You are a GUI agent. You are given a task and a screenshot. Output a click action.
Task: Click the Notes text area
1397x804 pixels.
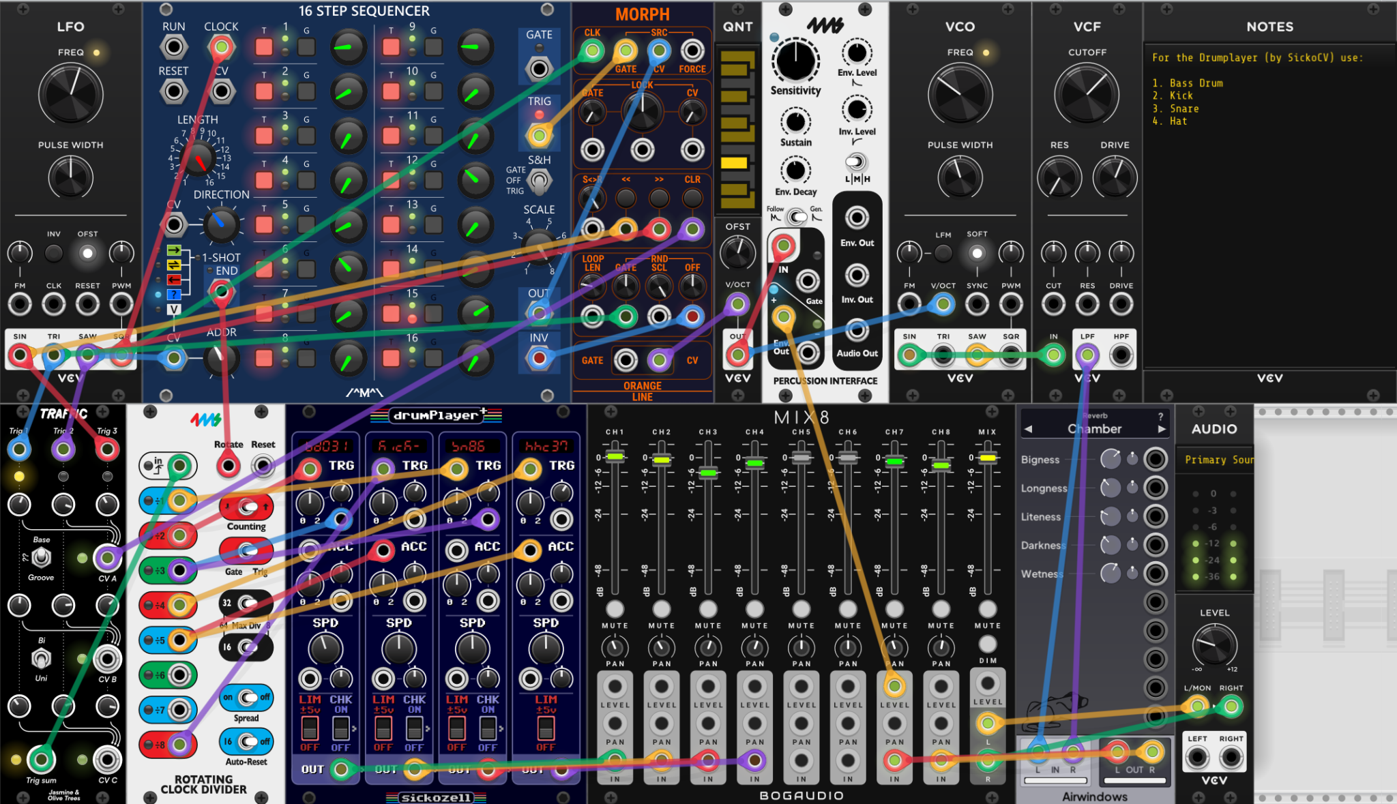click(x=1269, y=206)
